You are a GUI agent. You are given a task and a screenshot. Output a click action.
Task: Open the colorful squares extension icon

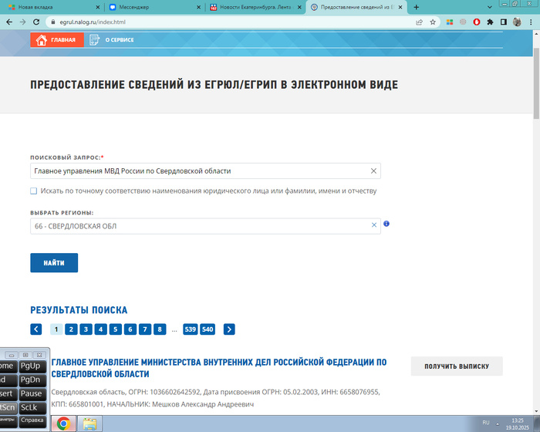(450, 22)
